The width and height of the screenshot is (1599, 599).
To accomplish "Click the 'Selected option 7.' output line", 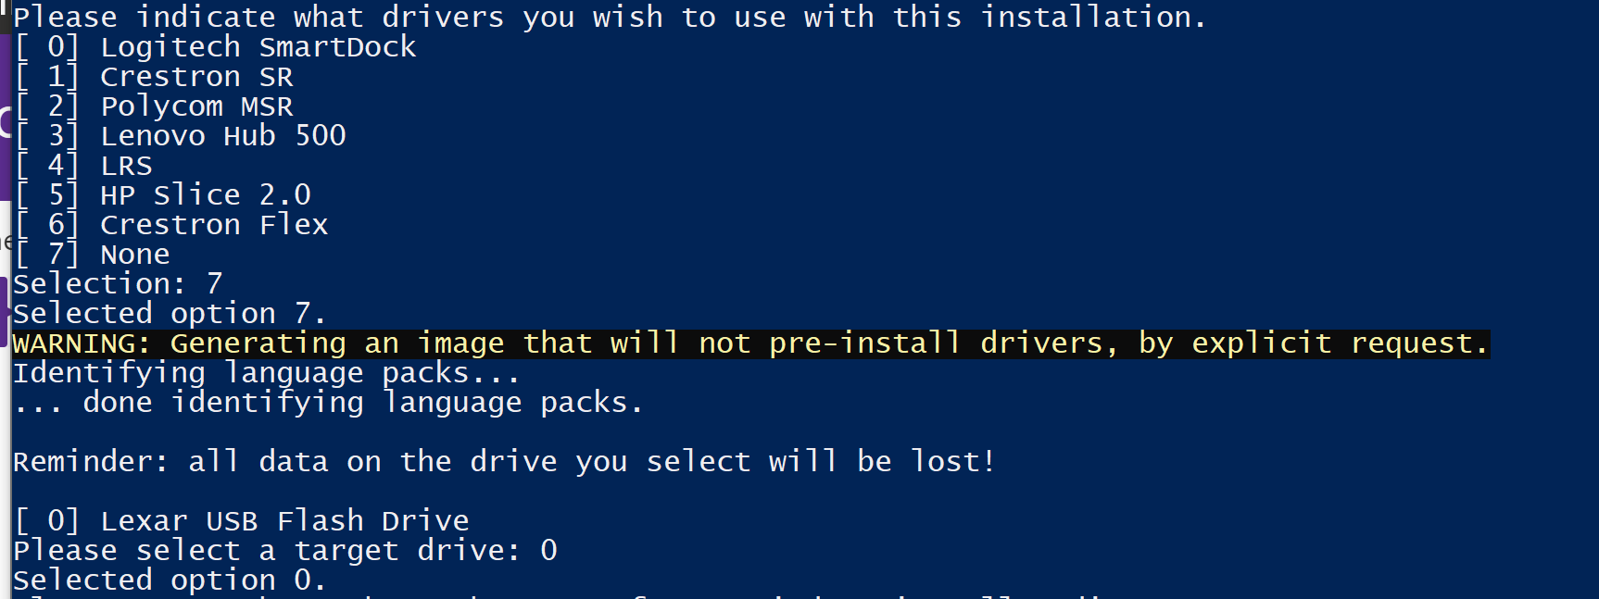I will point(170,314).
